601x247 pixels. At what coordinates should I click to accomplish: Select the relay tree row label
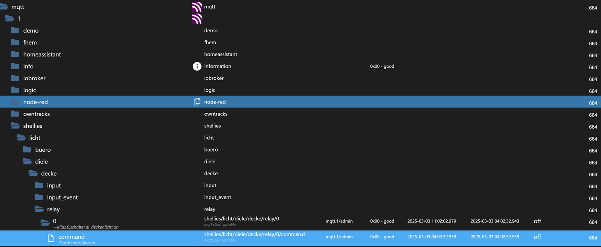[x=53, y=209]
